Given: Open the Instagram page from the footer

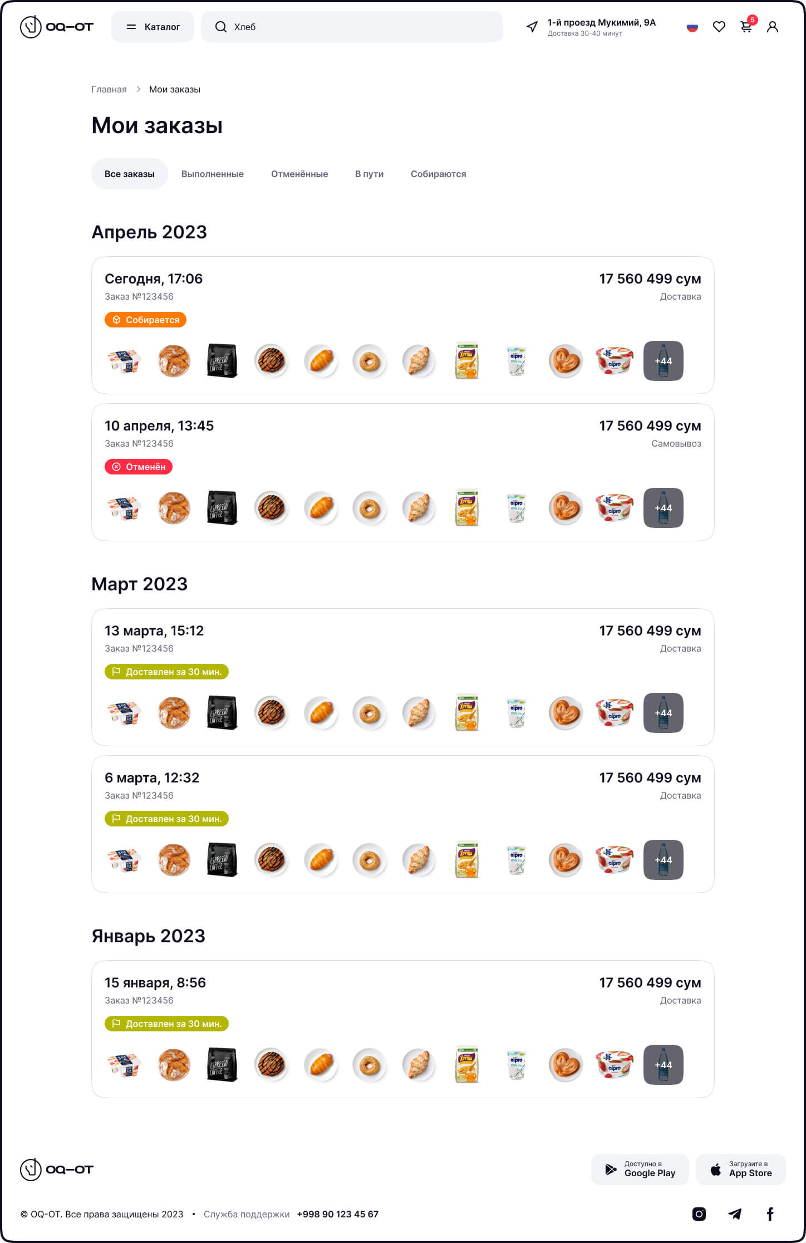Looking at the screenshot, I should click(699, 1214).
